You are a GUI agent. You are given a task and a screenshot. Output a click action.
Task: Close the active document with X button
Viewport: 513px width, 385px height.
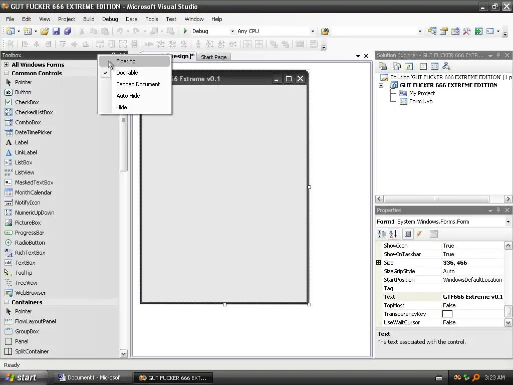point(366,56)
